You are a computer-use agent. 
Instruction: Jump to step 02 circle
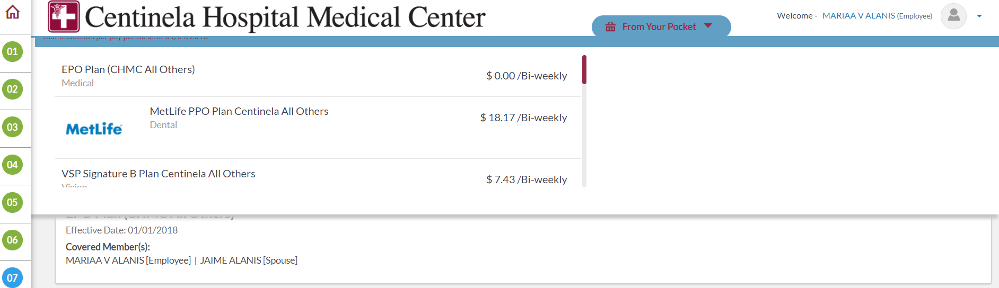click(x=13, y=89)
